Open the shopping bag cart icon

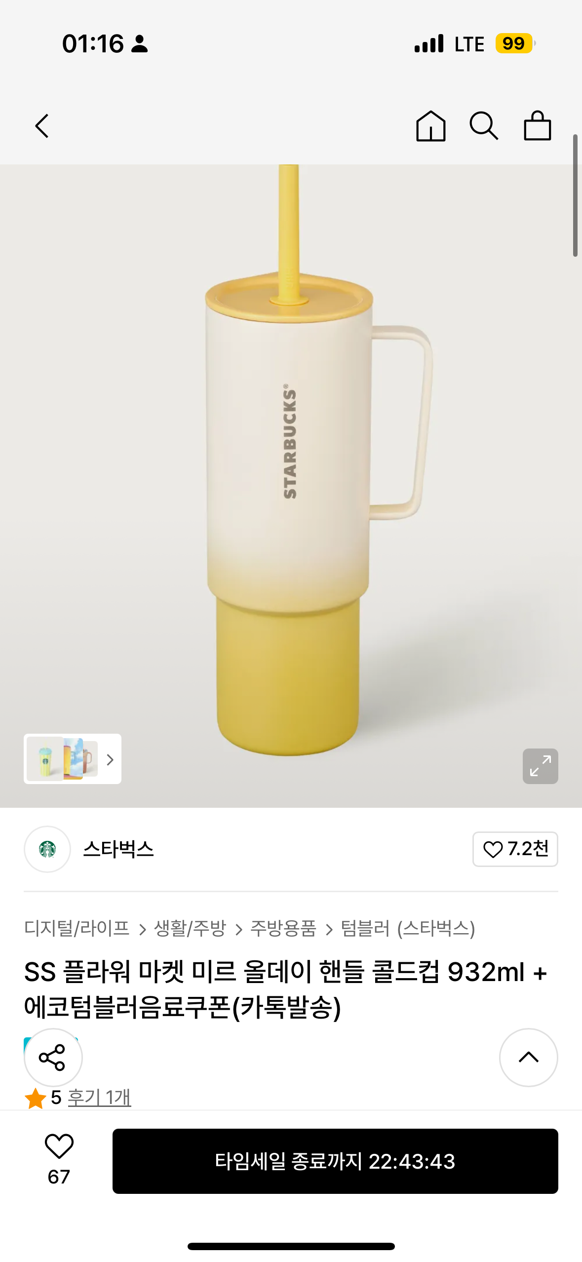tap(537, 126)
